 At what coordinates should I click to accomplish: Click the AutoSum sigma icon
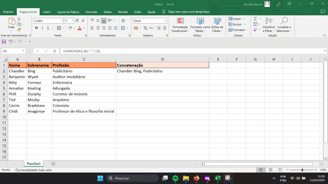point(255,18)
